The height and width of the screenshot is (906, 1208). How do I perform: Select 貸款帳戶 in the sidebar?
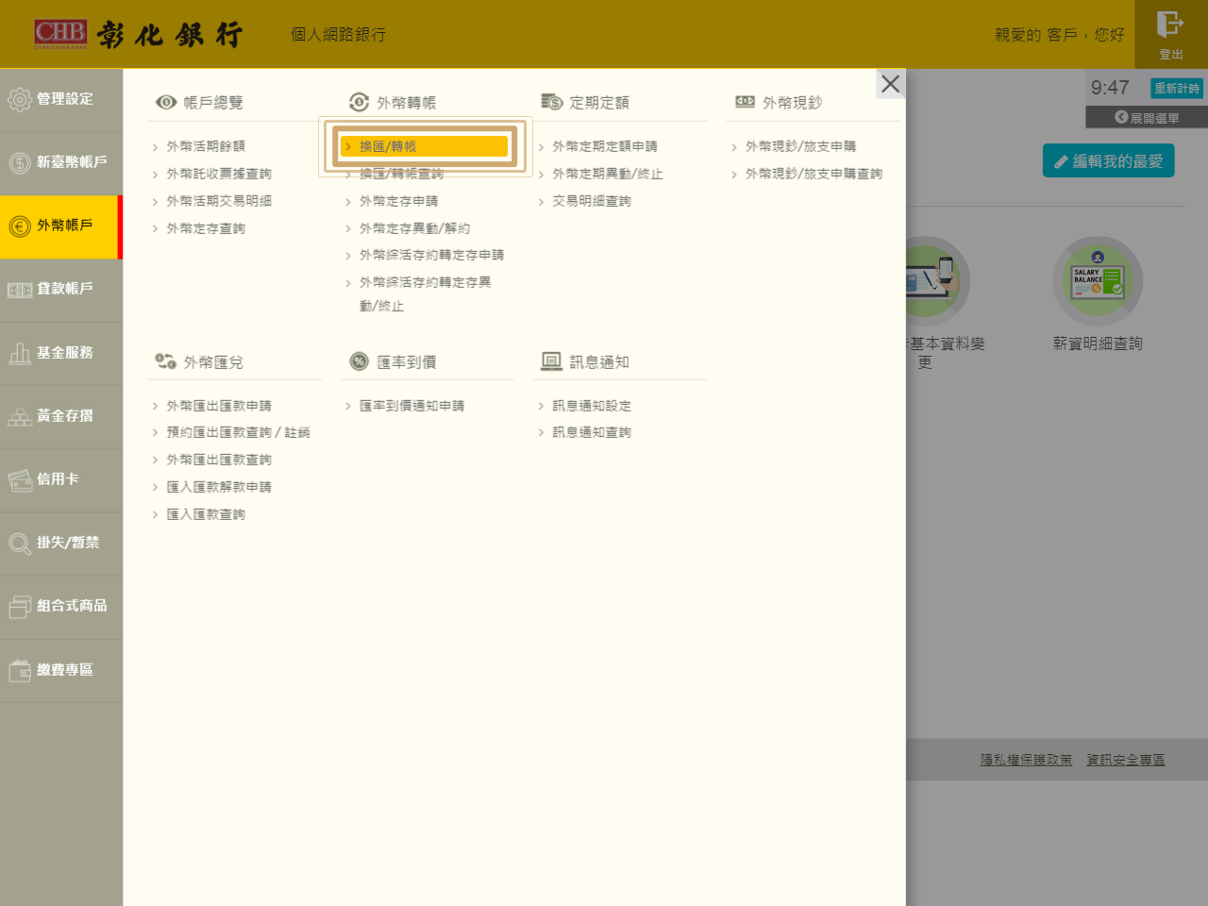pos(61,289)
